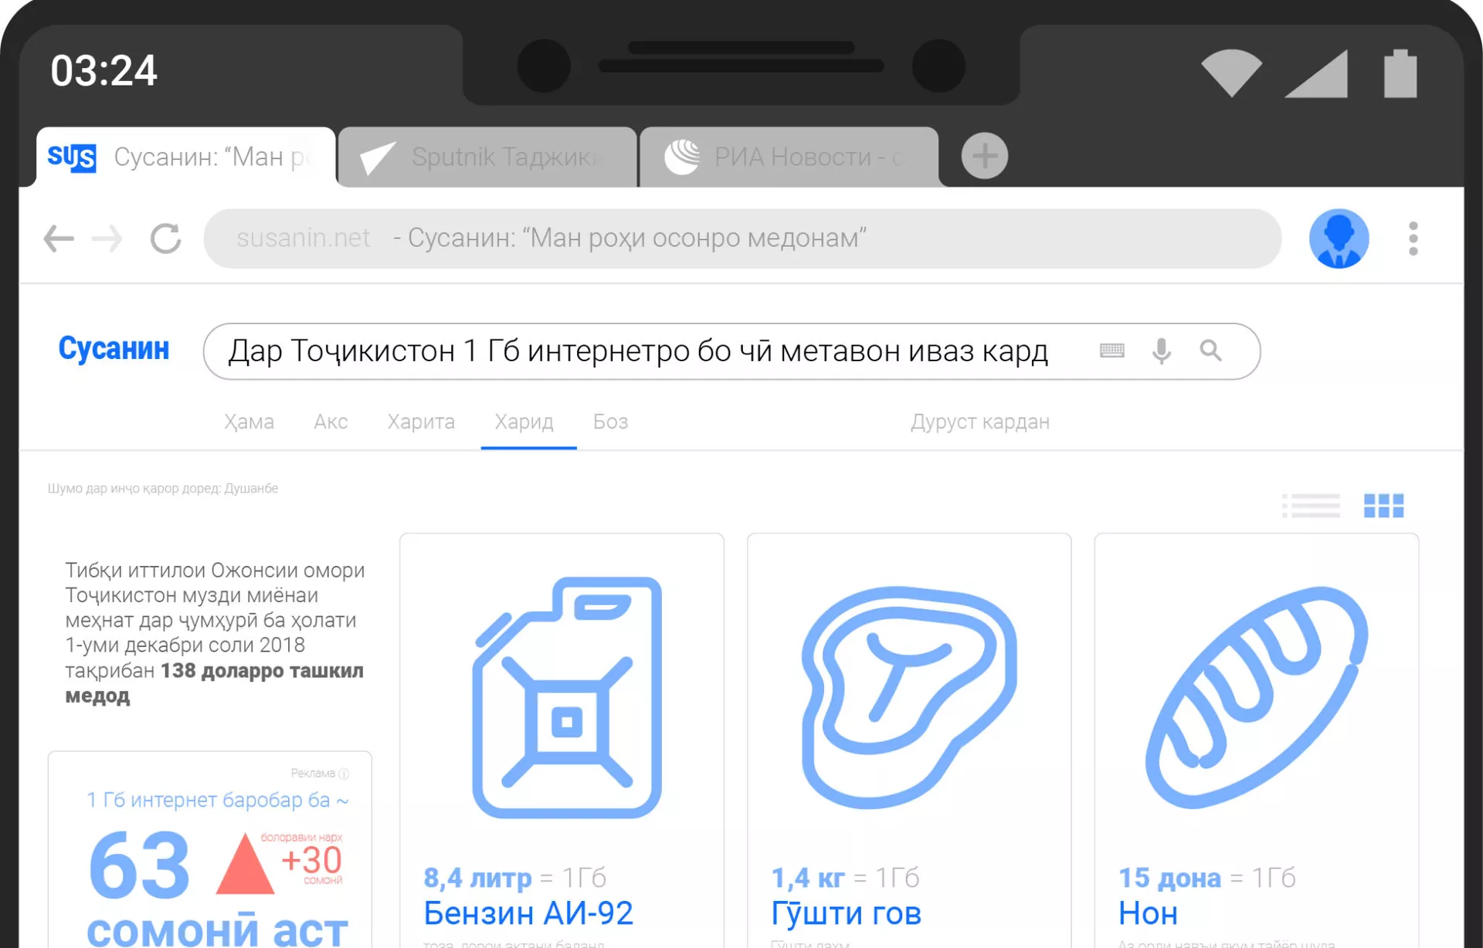This screenshot has width=1483, height=948.
Task: Open the 1 Гб интернет баробар ба ad link
Action: (217, 800)
